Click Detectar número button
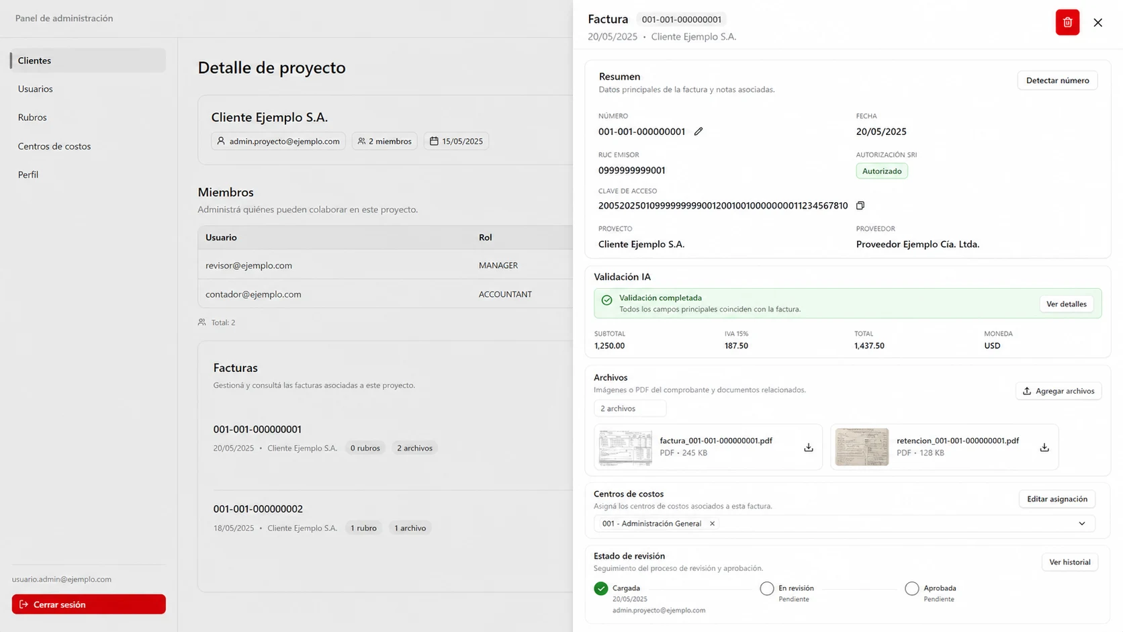Image resolution: width=1123 pixels, height=632 pixels. pos(1057,80)
